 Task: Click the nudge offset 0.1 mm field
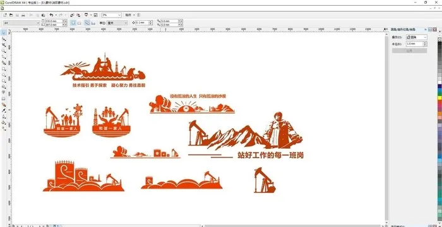click(x=142, y=23)
